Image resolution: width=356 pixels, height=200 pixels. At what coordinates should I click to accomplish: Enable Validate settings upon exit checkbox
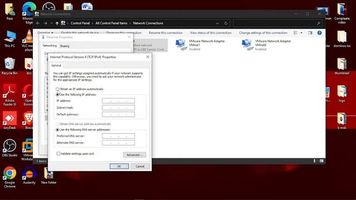tap(58, 154)
